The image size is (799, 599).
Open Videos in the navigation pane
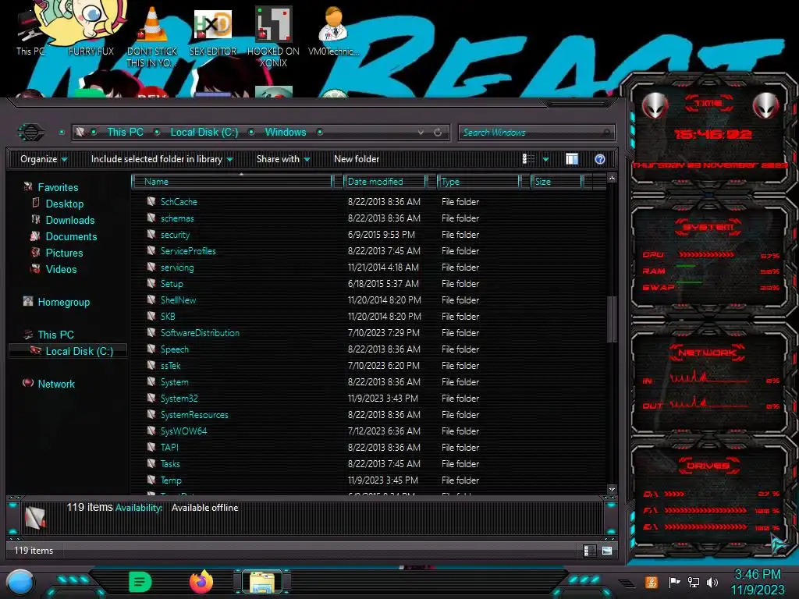61,269
